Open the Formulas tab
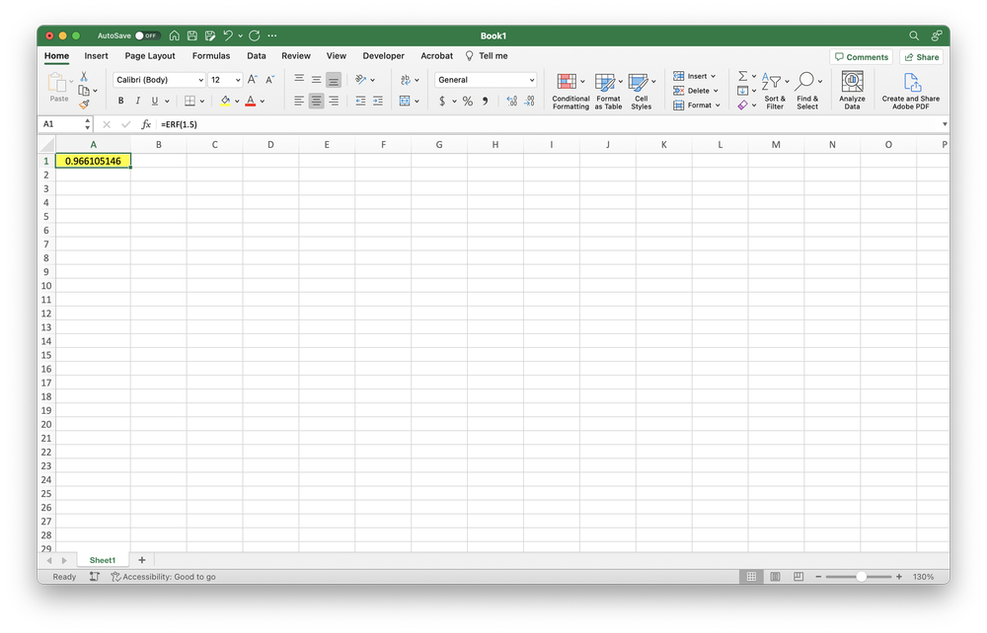 211,56
